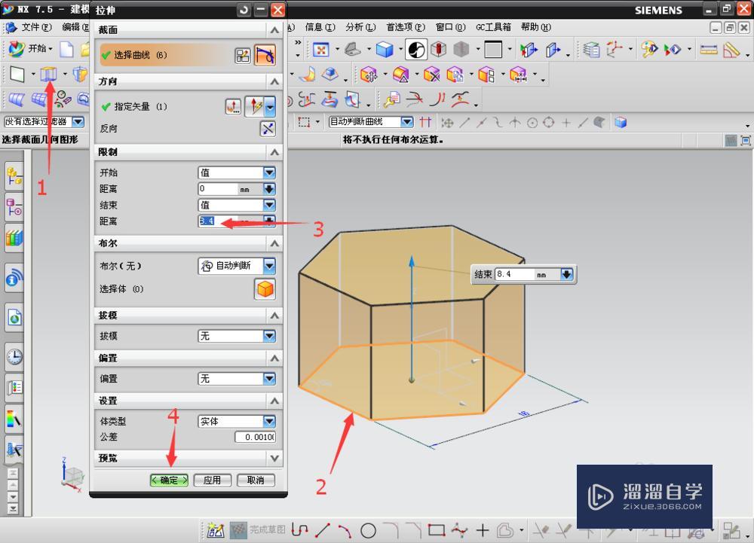Screen dimensions: 754x543
Task: Click the 取消 button
Action: click(256, 480)
